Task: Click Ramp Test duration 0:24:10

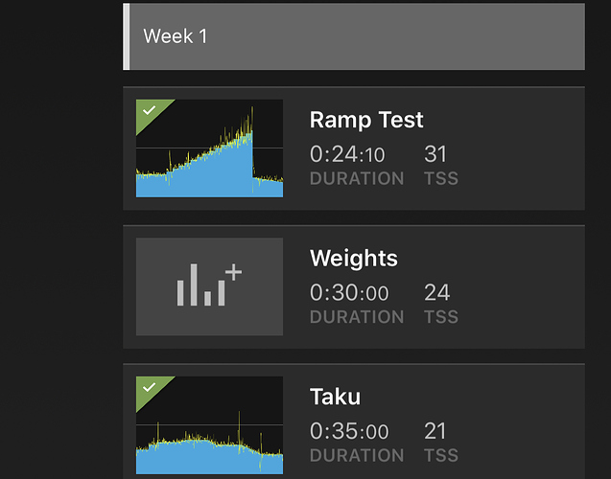Action: coord(347,154)
